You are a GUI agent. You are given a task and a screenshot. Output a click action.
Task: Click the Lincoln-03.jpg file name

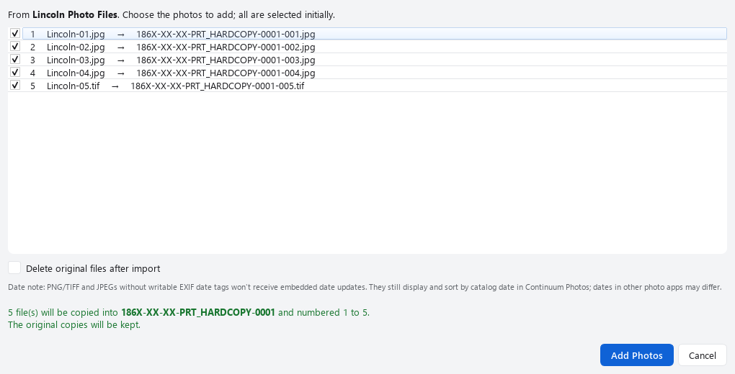(x=76, y=60)
